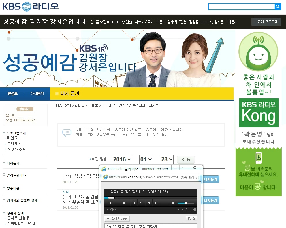This screenshot has width=286, height=228.
Task: Skip to next track in player
Action: 156,203
